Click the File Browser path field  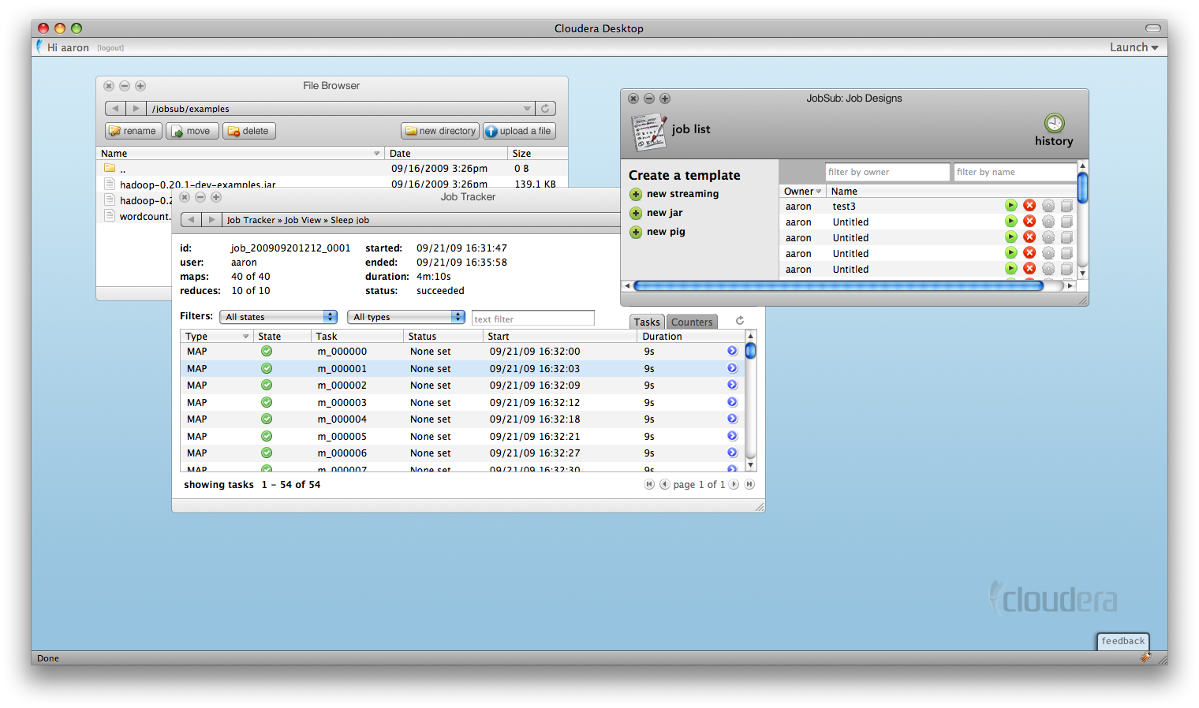334,109
